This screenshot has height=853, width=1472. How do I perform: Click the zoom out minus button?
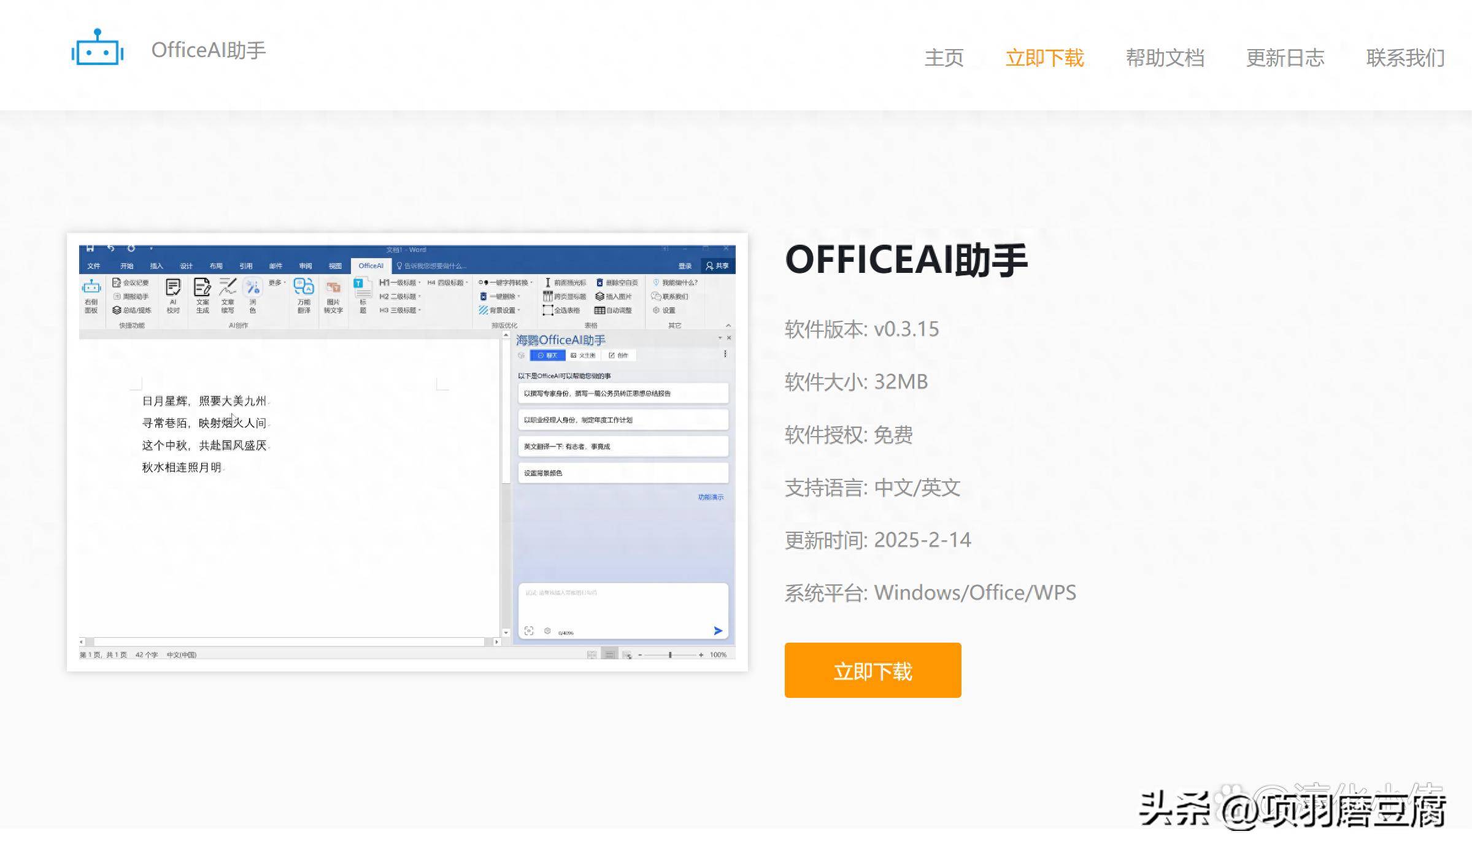point(640,655)
